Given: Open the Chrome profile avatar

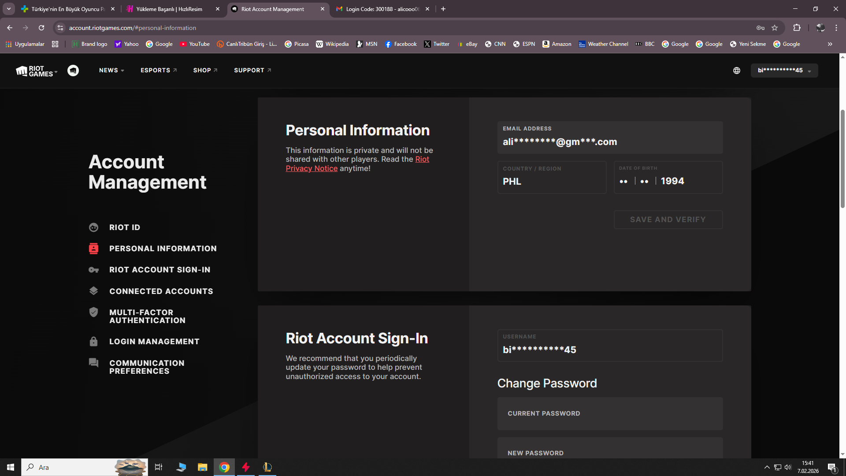Looking at the screenshot, I should (x=820, y=28).
